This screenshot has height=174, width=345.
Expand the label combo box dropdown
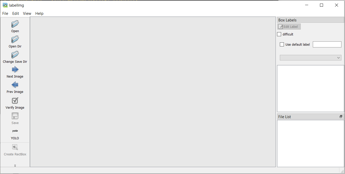click(x=310, y=58)
